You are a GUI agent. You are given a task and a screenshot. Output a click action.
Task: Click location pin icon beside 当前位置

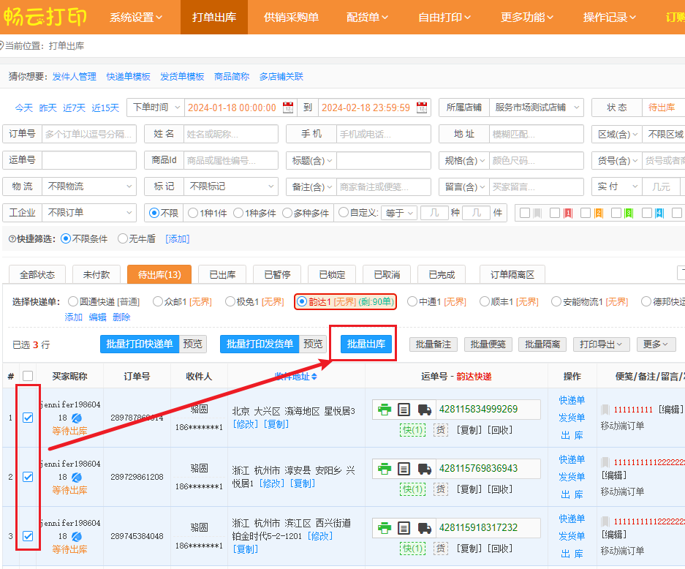click(3, 46)
